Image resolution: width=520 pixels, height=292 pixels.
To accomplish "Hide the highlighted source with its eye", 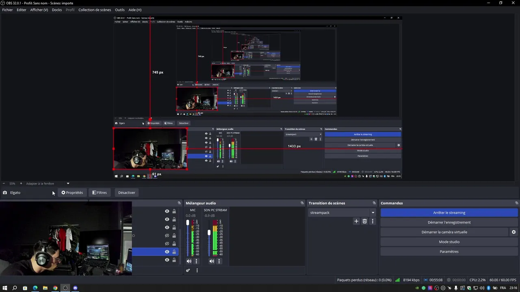I will (x=167, y=252).
